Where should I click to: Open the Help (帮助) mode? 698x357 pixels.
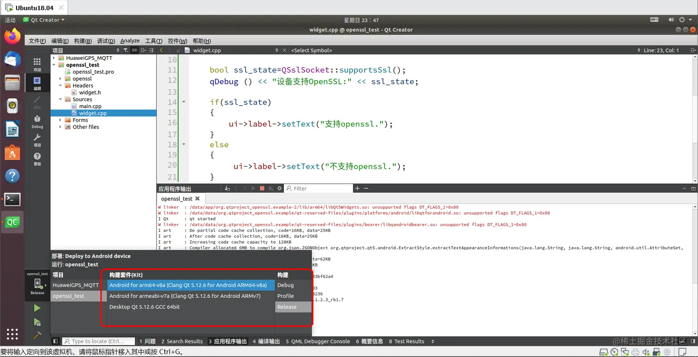click(x=37, y=159)
